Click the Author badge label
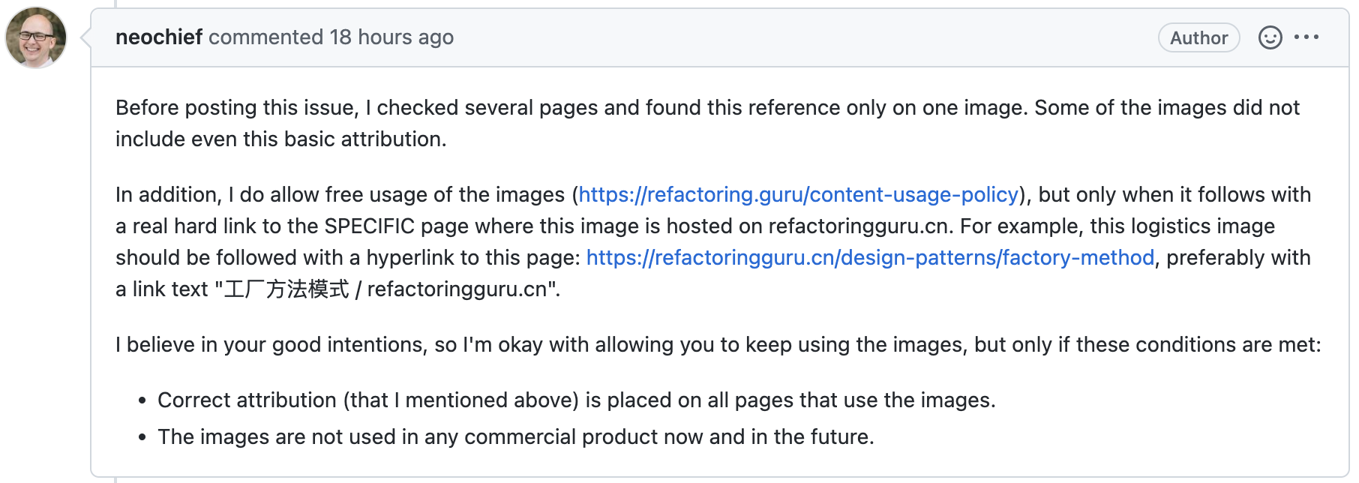The width and height of the screenshot is (1359, 483). pos(1198,37)
